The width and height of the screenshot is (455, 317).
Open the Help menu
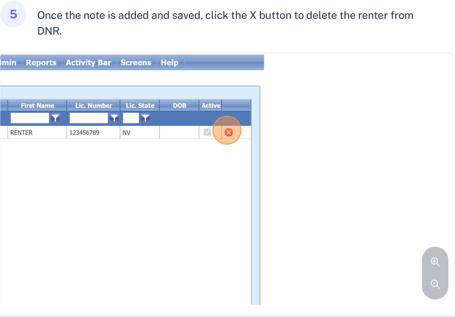169,63
